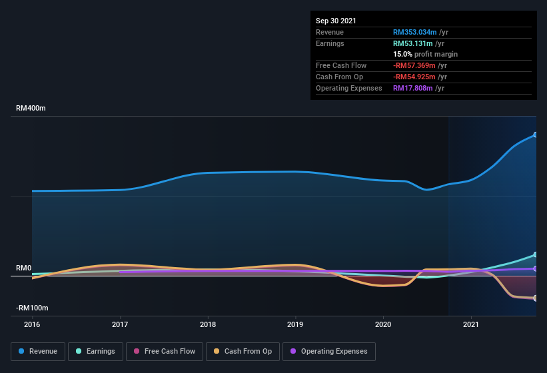Click the -RM57.369m free cash flow value
This screenshot has width=547, height=373.
pos(414,65)
